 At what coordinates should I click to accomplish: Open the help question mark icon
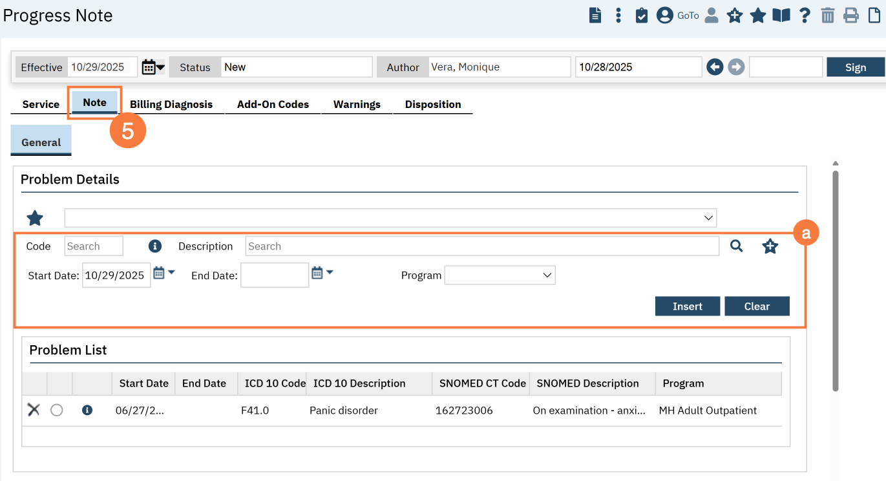tap(805, 16)
